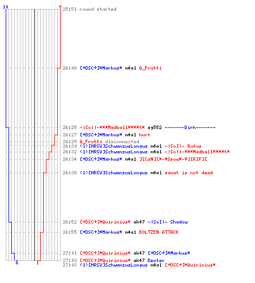Click blue team start count 10
The image size is (255, 283).
point(6,7)
